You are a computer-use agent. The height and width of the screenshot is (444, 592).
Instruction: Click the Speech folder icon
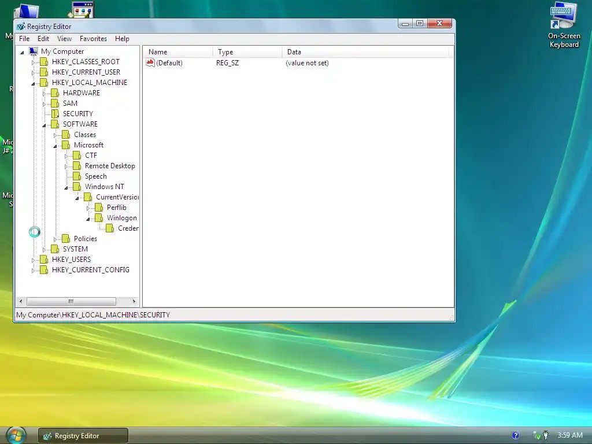[77, 176]
